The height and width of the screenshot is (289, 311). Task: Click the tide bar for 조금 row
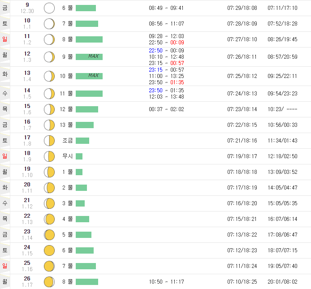coord(82,141)
